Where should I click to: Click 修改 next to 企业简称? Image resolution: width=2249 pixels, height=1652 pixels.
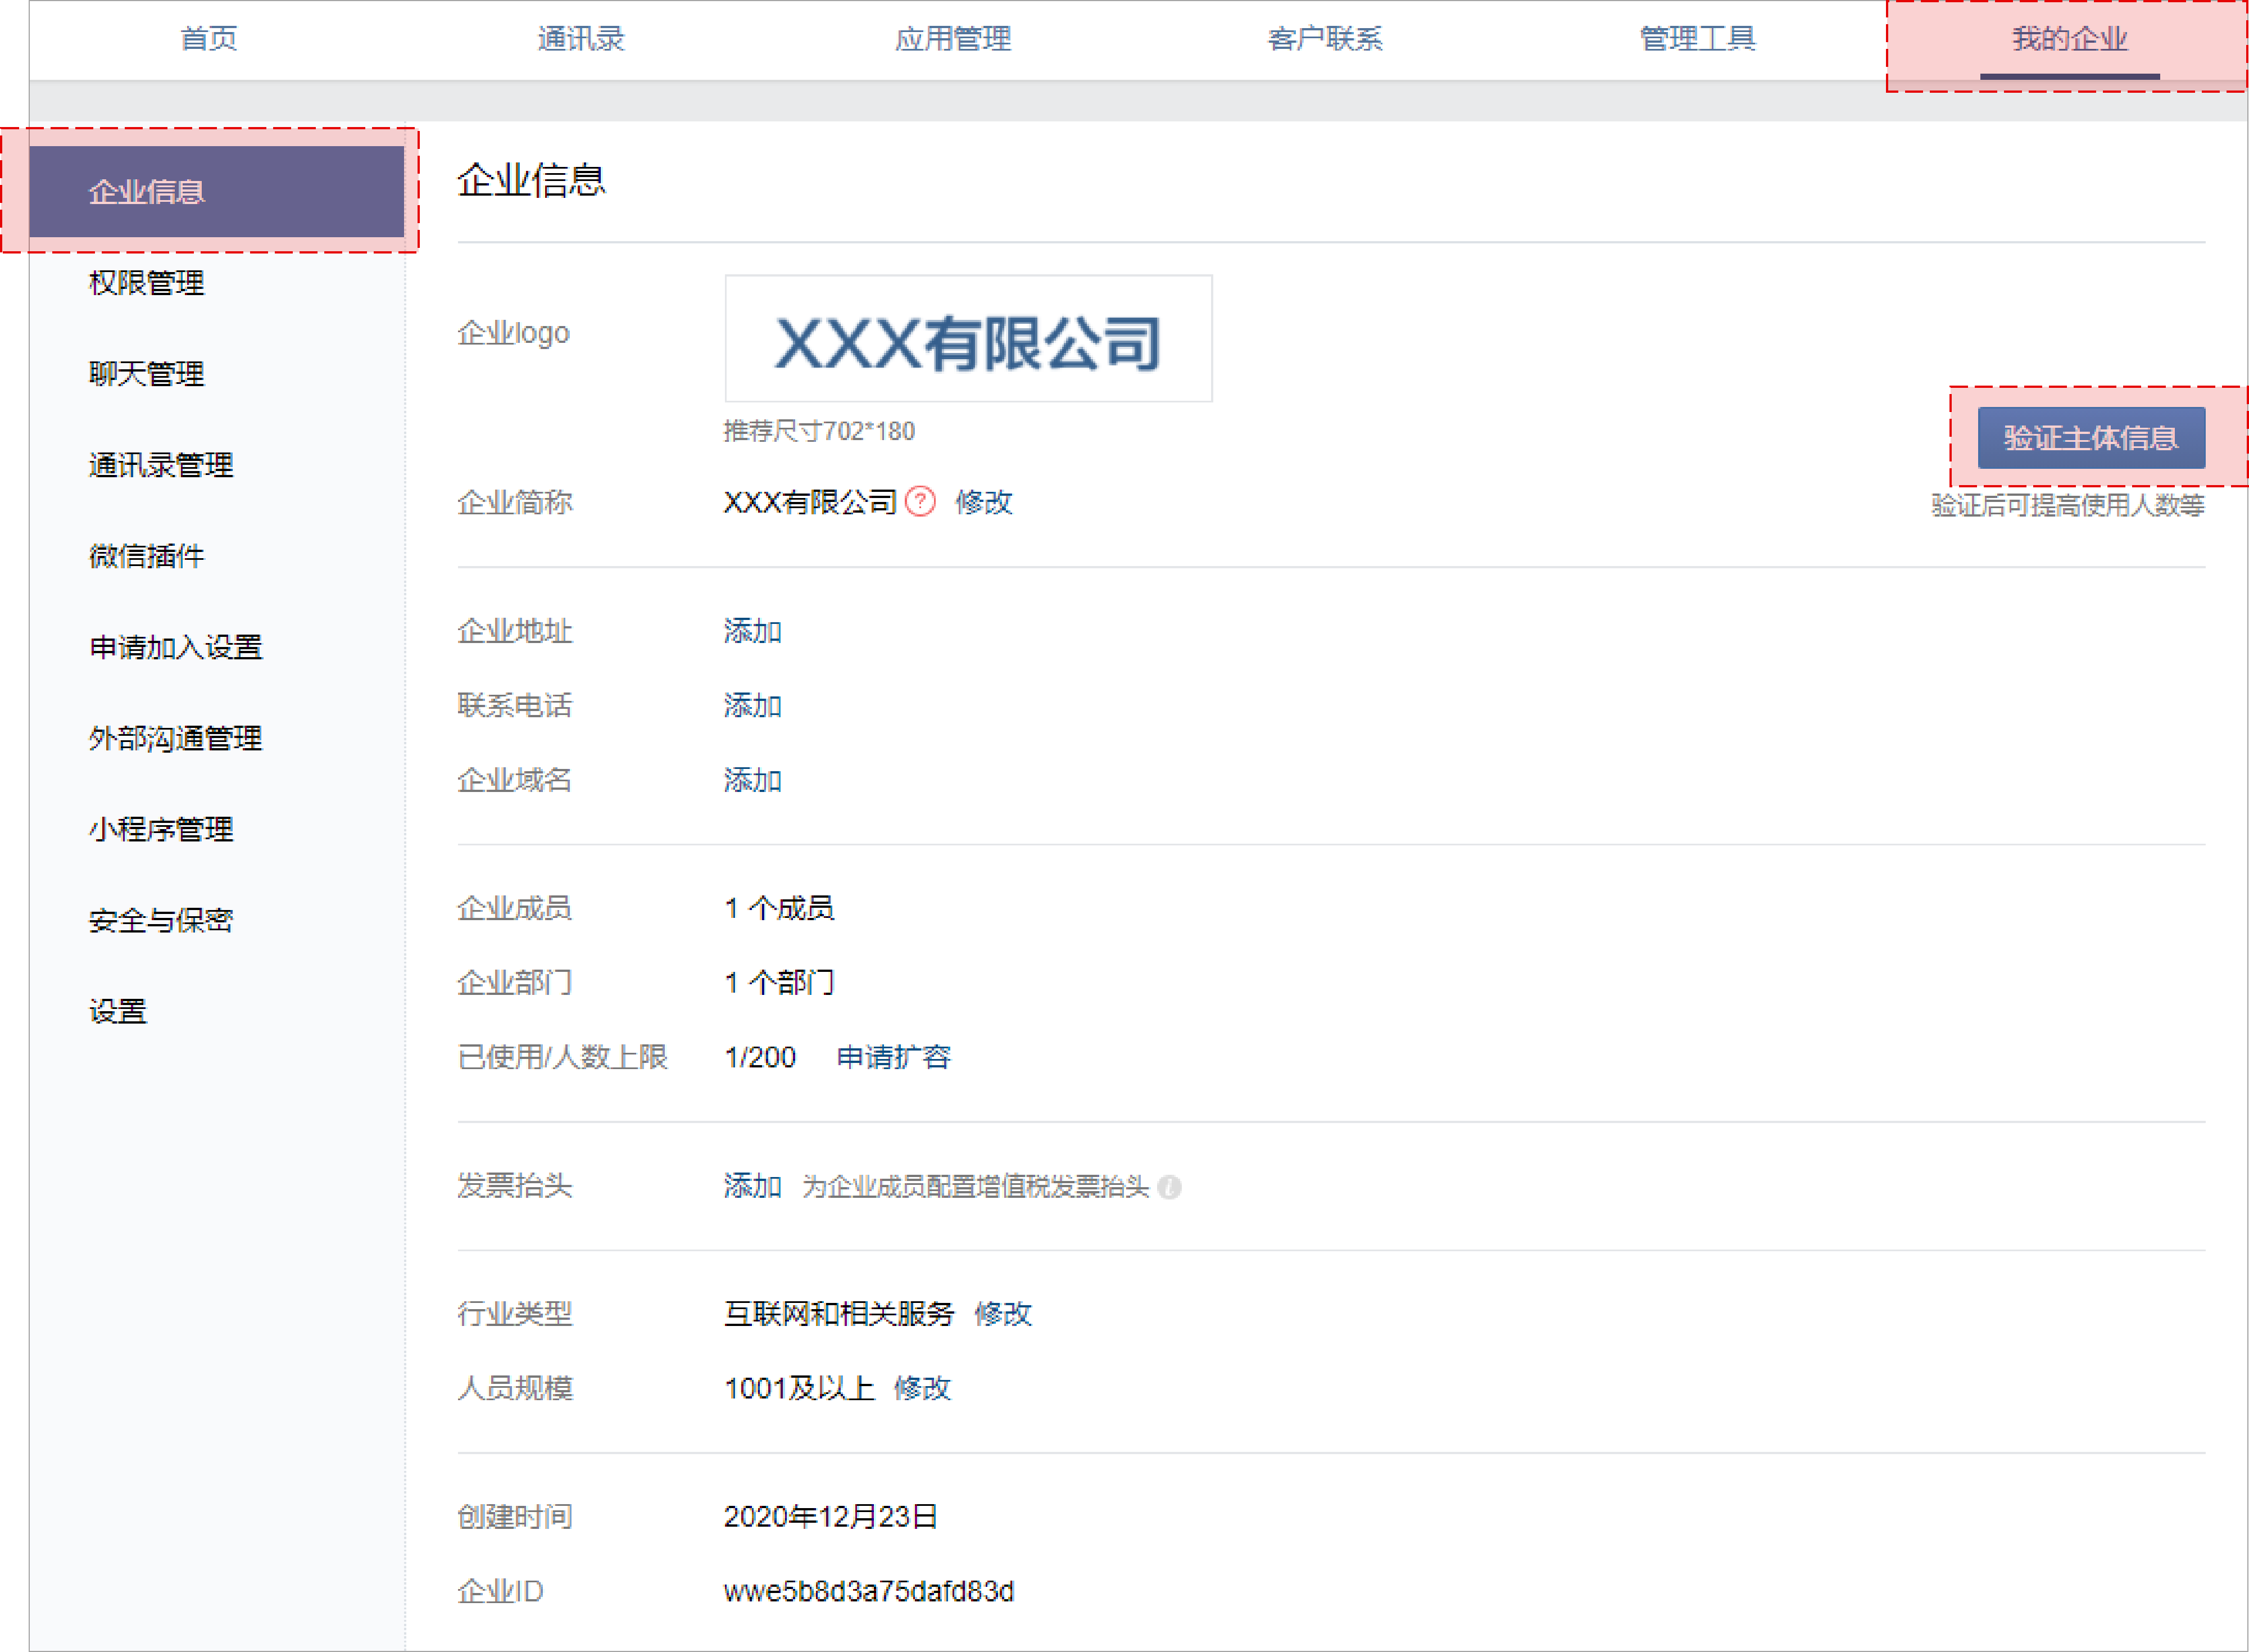pyautogui.click(x=983, y=502)
